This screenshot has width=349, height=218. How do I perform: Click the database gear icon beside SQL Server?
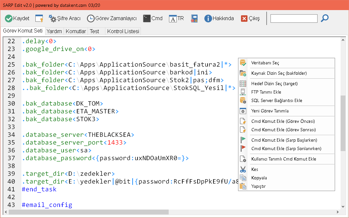pos(243,100)
